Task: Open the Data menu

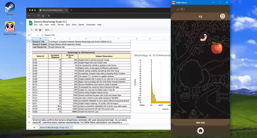Action: [x=68, y=25]
